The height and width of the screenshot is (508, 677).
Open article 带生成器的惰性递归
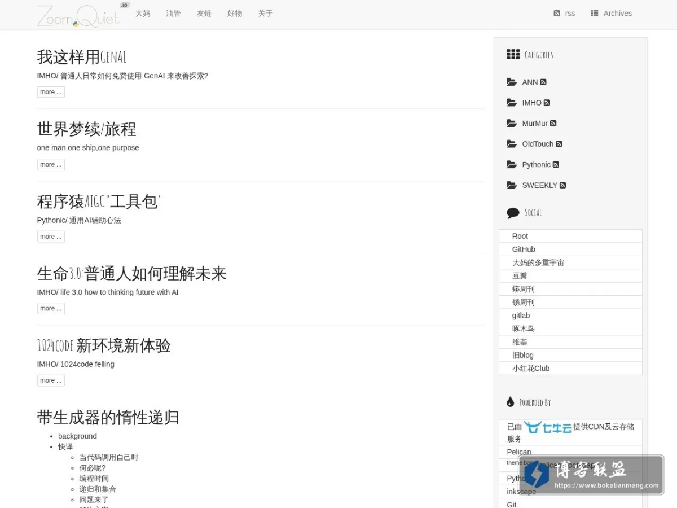pos(108,418)
